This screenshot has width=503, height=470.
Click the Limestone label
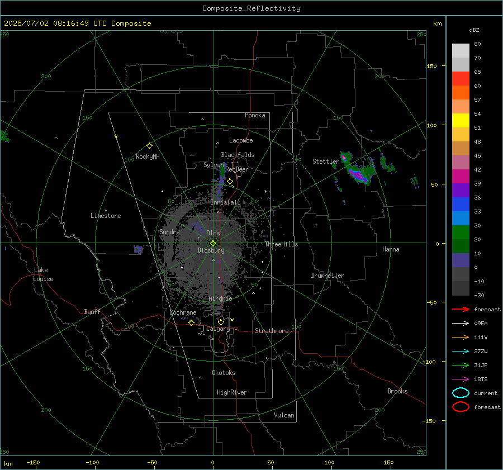coord(106,216)
